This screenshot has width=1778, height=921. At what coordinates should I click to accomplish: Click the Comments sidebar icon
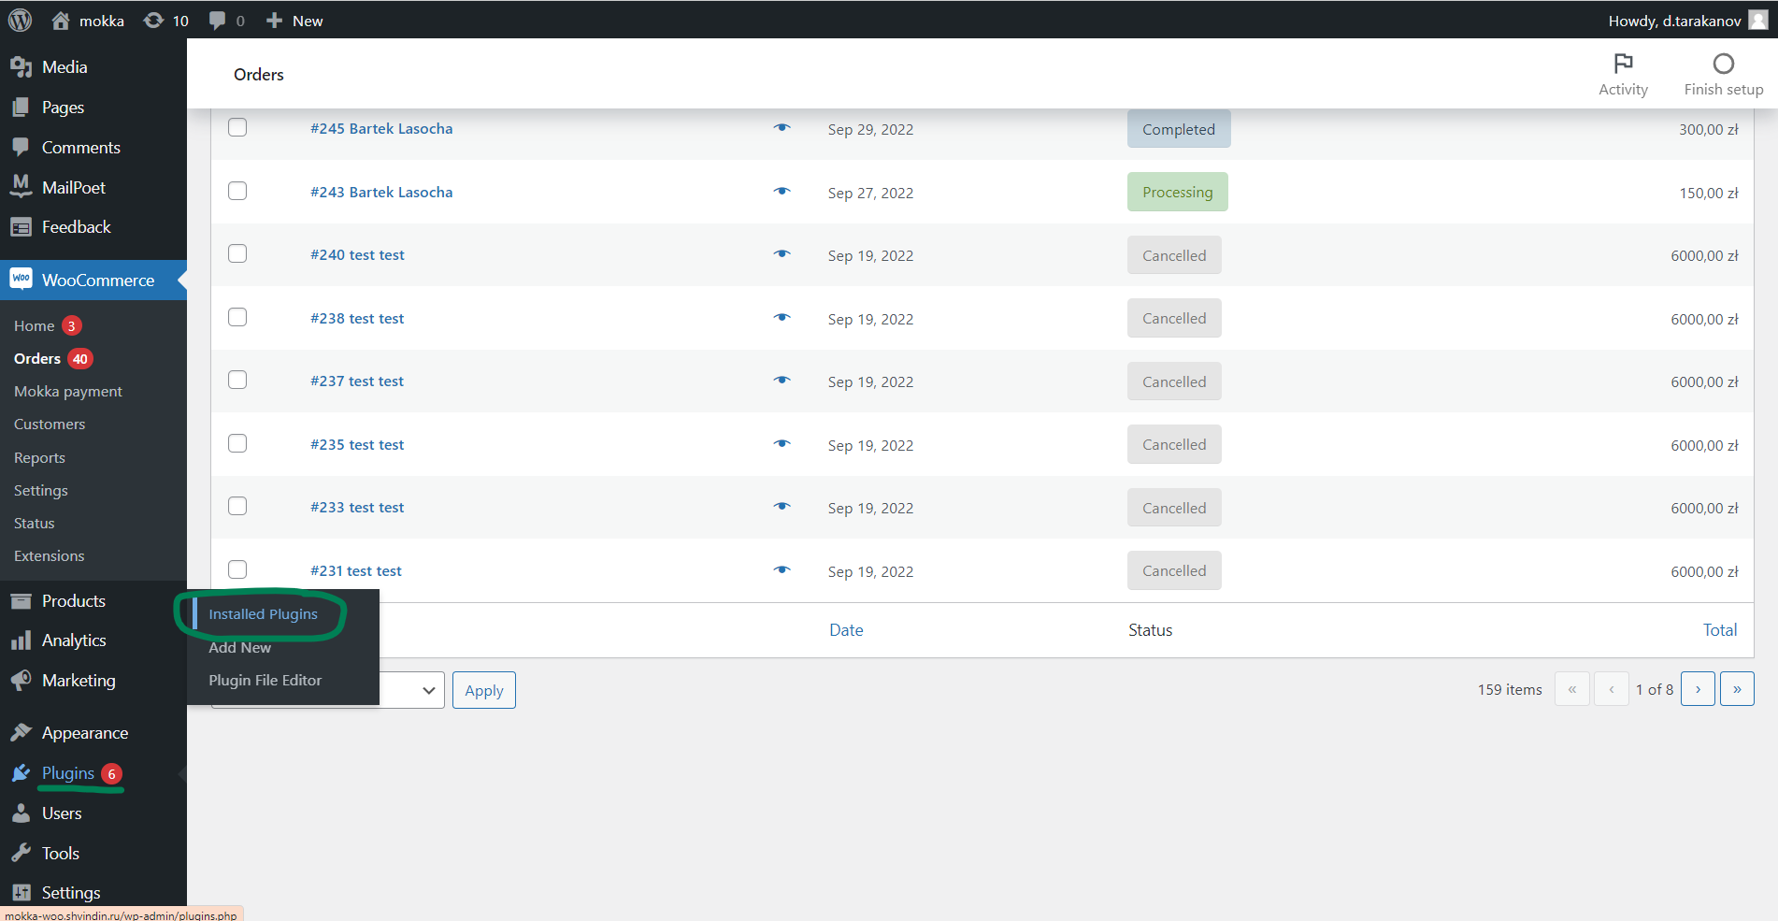click(21, 148)
